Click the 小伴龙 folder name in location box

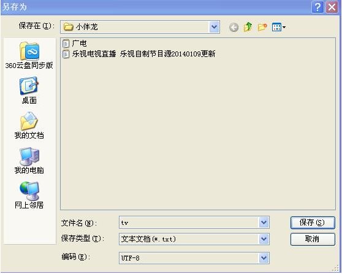point(86,27)
